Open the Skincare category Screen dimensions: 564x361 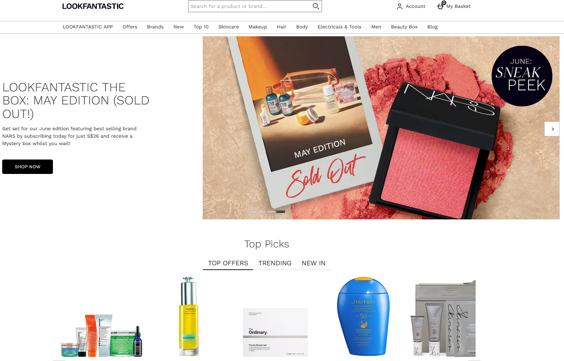click(x=228, y=27)
